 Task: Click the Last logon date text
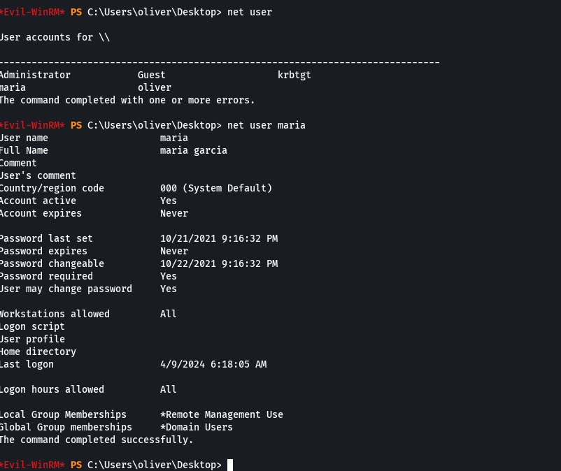(213, 364)
